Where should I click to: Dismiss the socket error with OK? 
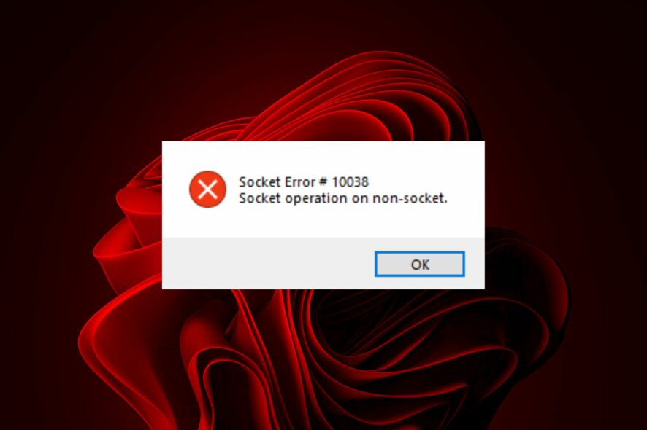[x=420, y=264]
